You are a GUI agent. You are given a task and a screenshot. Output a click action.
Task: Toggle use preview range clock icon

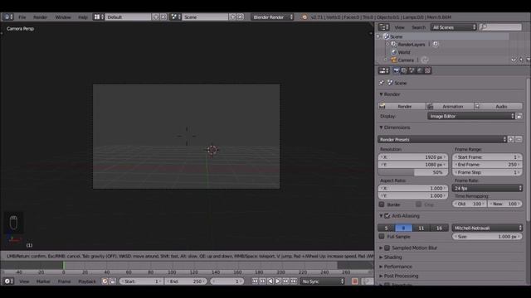pyautogui.click(x=105, y=281)
